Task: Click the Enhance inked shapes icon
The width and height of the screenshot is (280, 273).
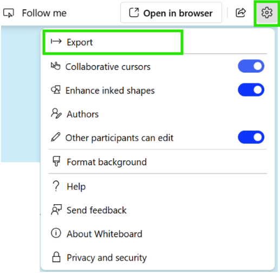Action: pyautogui.click(x=56, y=90)
